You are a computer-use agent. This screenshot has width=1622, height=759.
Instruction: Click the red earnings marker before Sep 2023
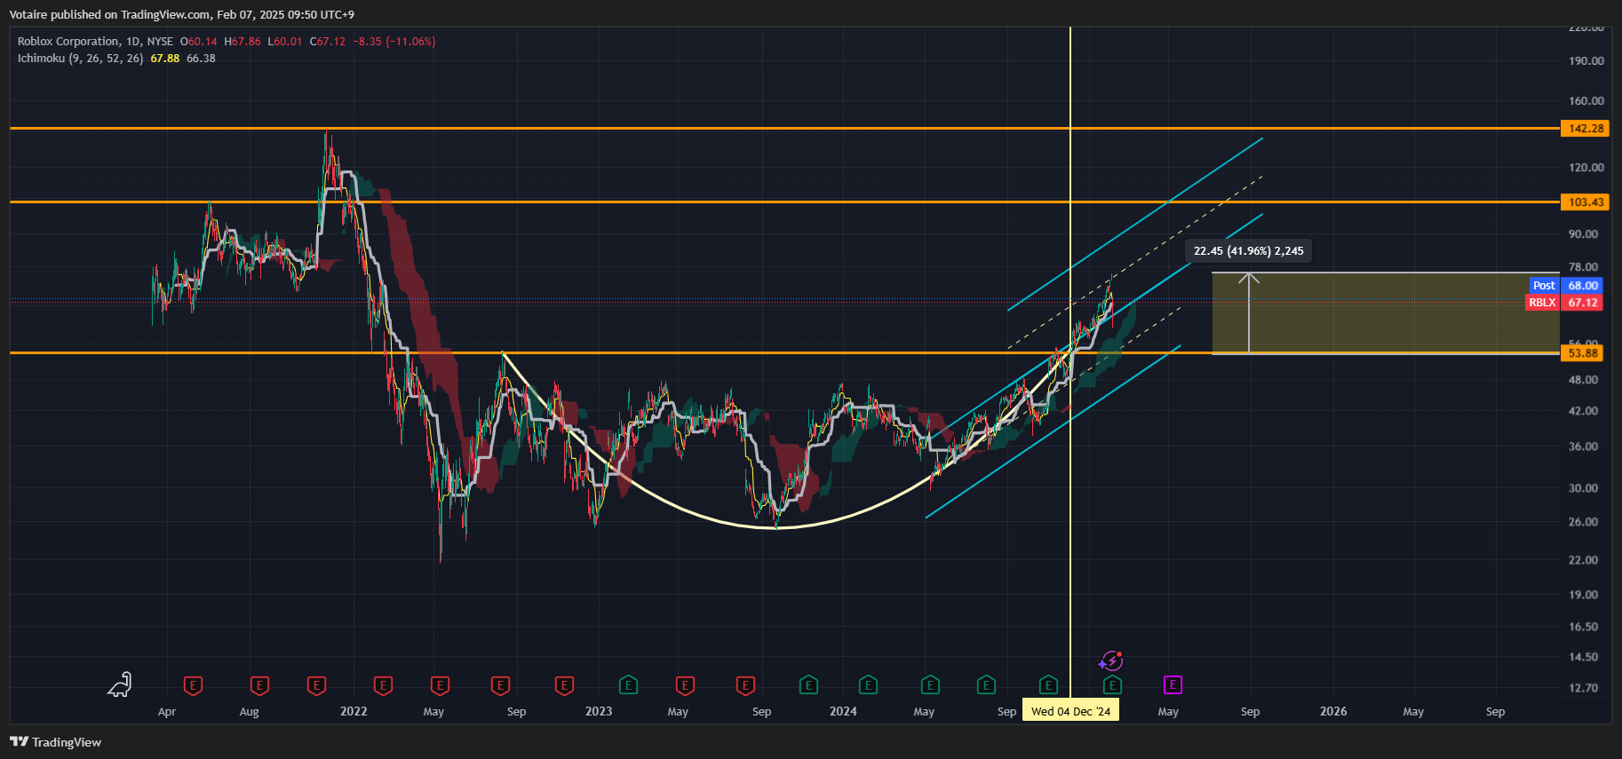coord(746,685)
